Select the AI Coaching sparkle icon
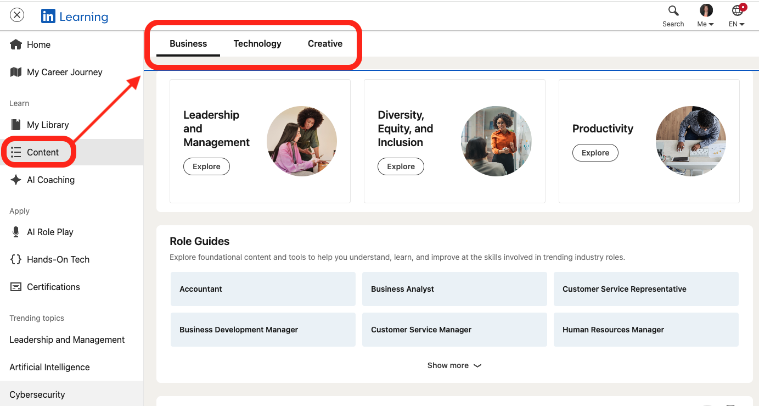 (16, 180)
